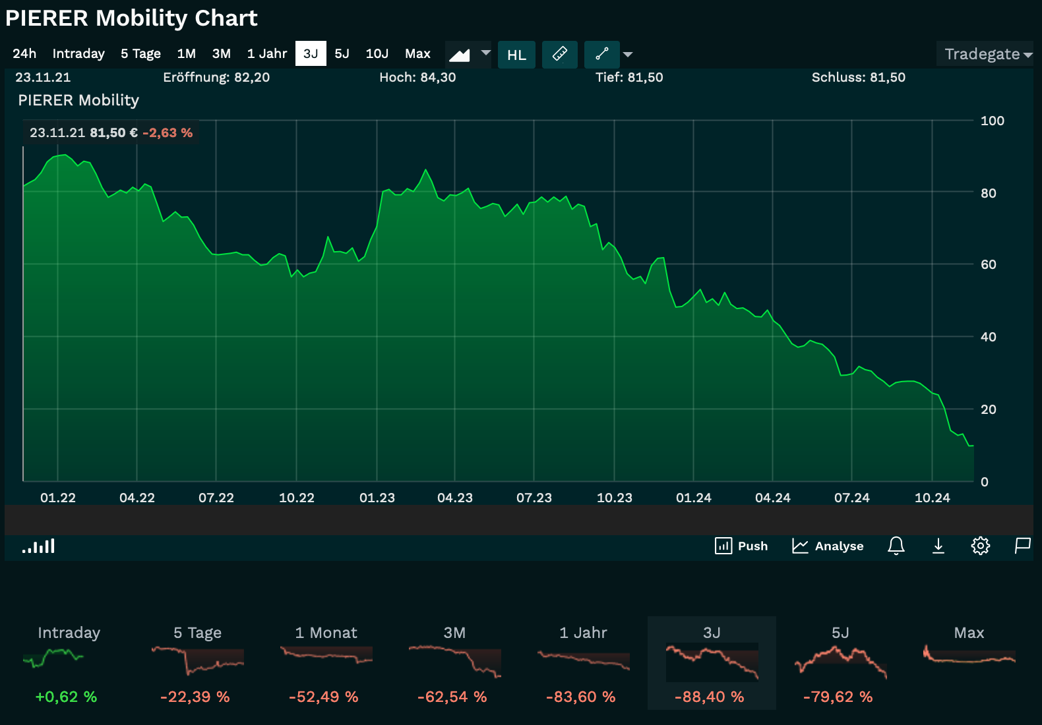The width and height of the screenshot is (1042, 725).
Task: Click the volume bars icon
Action: pyautogui.click(x=38, y=546)
